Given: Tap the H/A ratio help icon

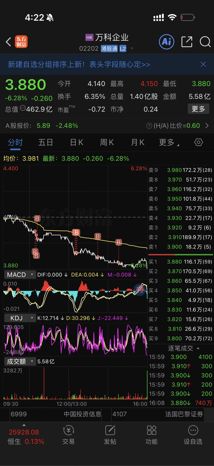Looking at the screenshot, I should point(149,126).
